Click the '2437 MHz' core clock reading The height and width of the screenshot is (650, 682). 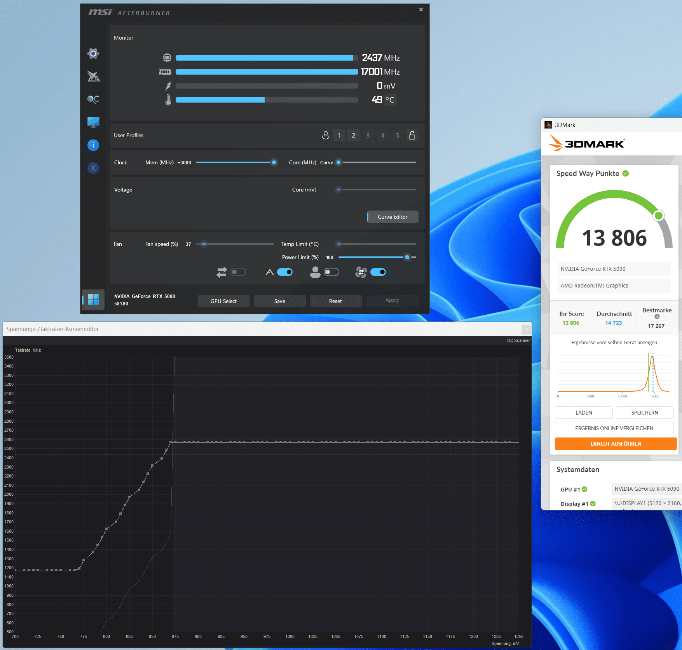coord(381,58)
